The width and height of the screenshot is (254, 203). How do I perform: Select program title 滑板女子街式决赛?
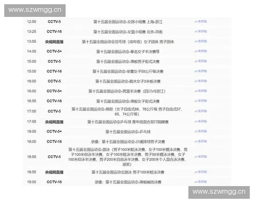pos(128,101)
